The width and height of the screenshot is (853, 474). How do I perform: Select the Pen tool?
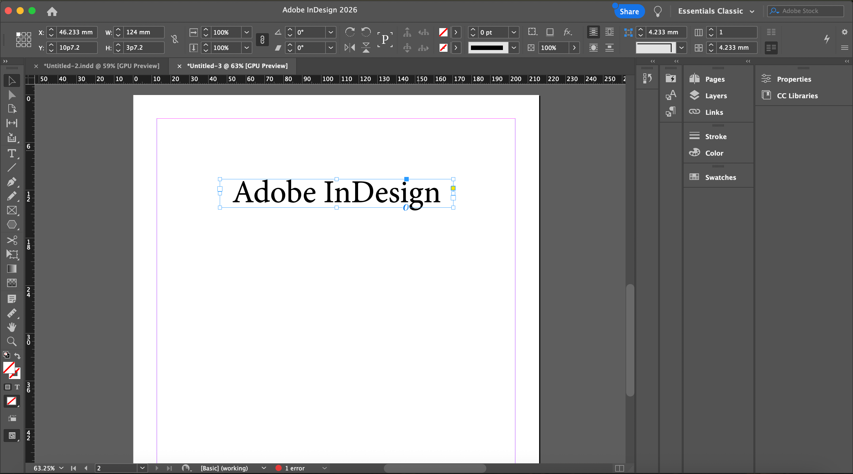pyautogui.click(x=12, y=182)
